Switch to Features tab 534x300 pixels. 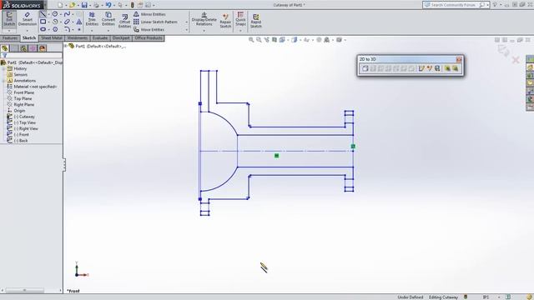tap(10, 38)
